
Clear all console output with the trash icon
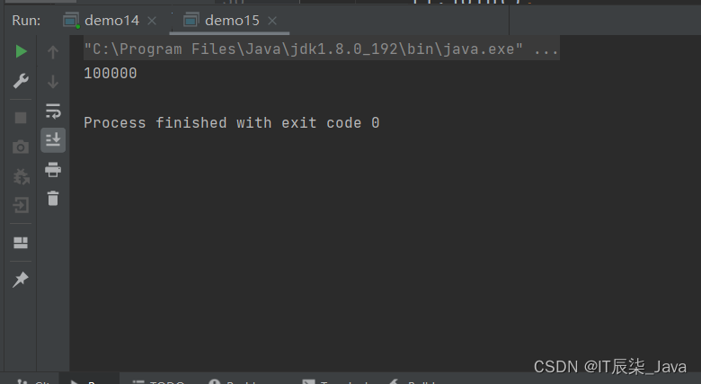(x=53, y=198)
